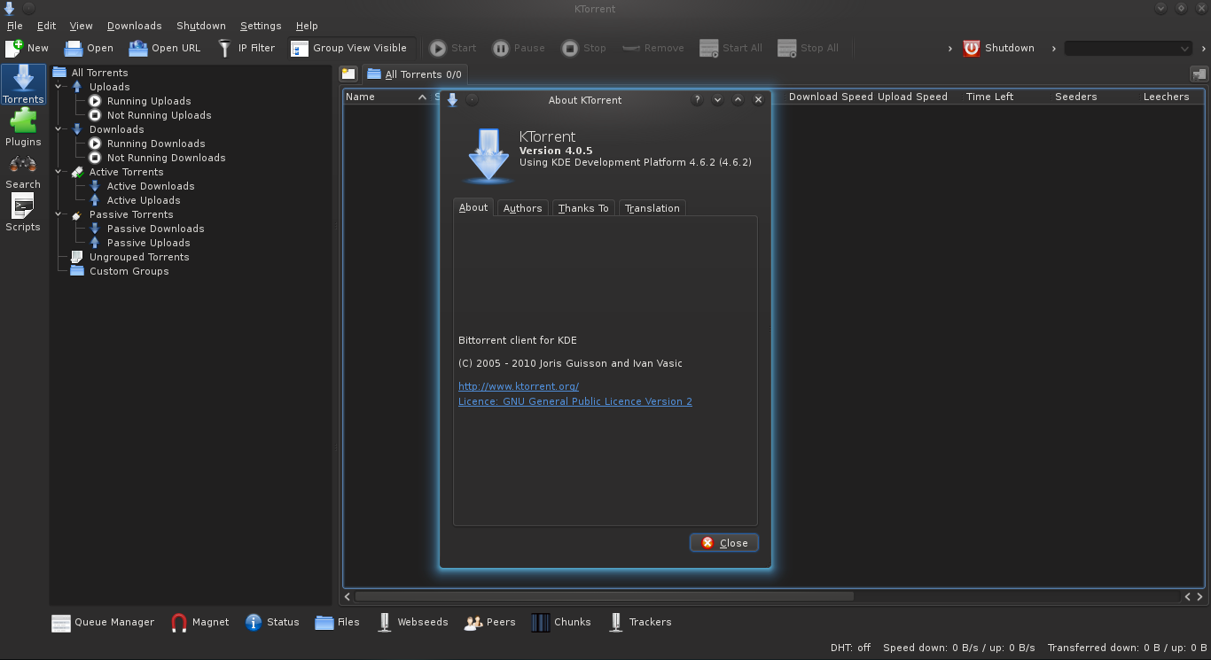Screen dimensions: 1211x660
Task: Sort by Seeders column header
Action: pos(1075,97)
